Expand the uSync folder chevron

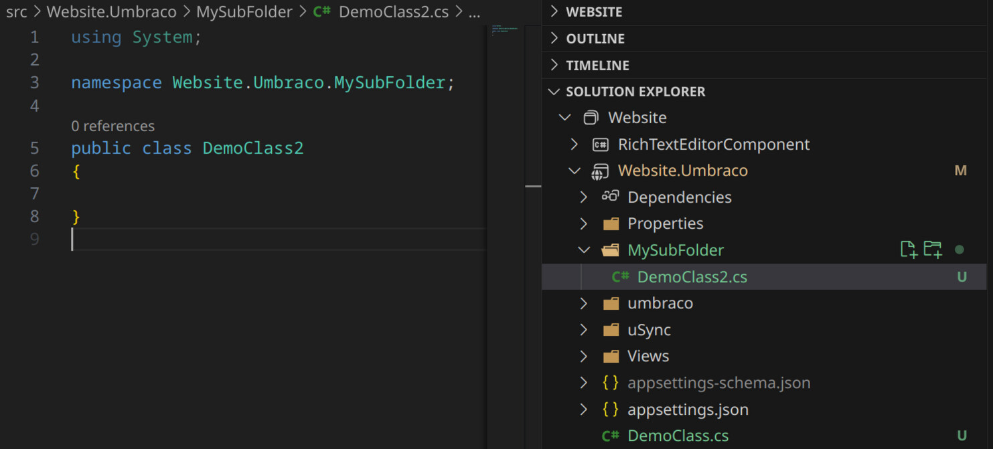pyautogui.click(x=584, y=330)
